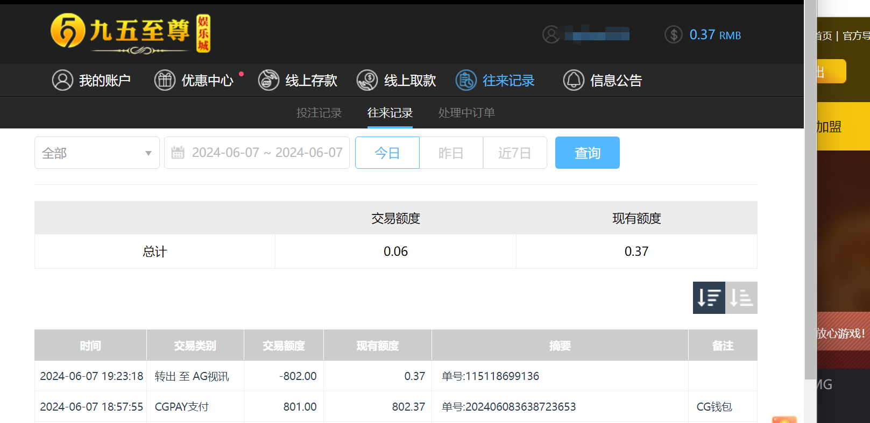Sort records in descending order
The height and width of the screenshot is (423, 870).
point(709,297)
